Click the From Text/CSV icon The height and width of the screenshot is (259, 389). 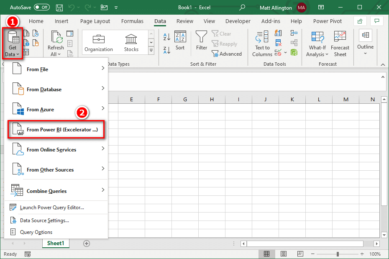(26, 33)
